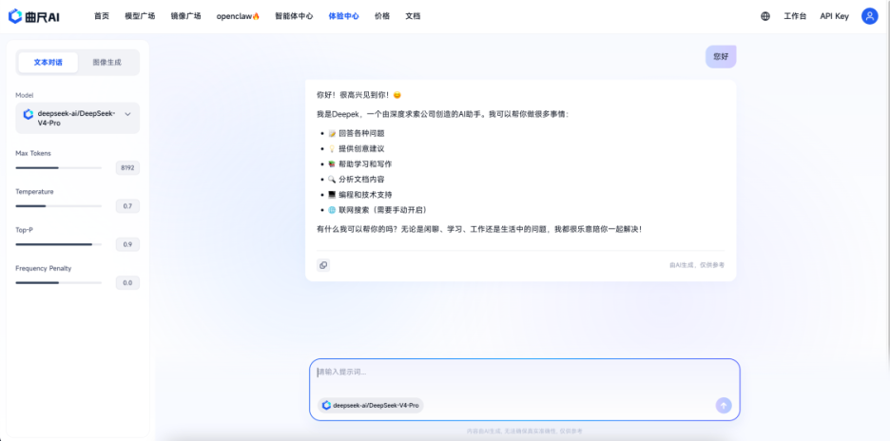The width and height of the screenshot is (890, 441).
Task: Open the user avatar profile icon
Action: click(869, 16)
